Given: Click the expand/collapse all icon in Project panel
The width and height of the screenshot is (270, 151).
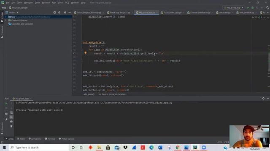Looking at the screenshot, I should click(59, 13).
